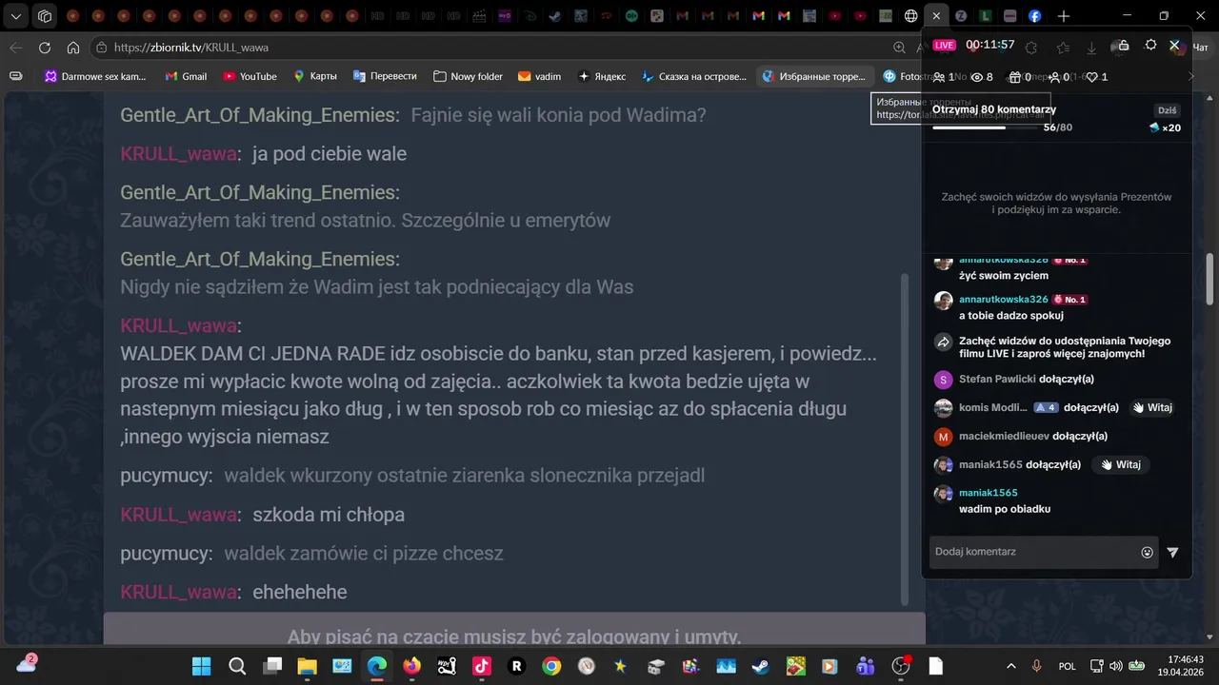Open the Сказка на острове bookmark
Screen dimensions: 1219x685
pos(694,76)
